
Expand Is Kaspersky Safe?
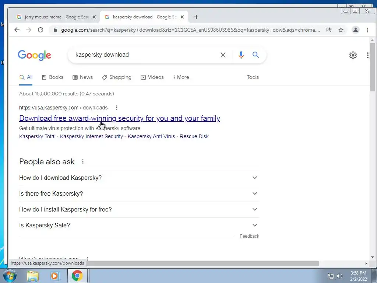pos(139,226)
